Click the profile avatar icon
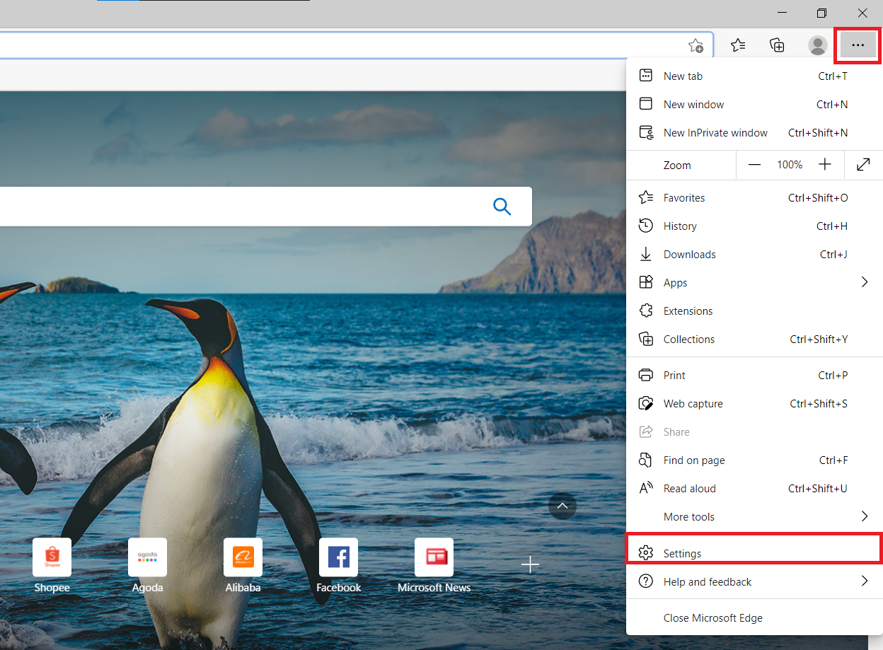This screenshot has width=883, height=650. 817,45
